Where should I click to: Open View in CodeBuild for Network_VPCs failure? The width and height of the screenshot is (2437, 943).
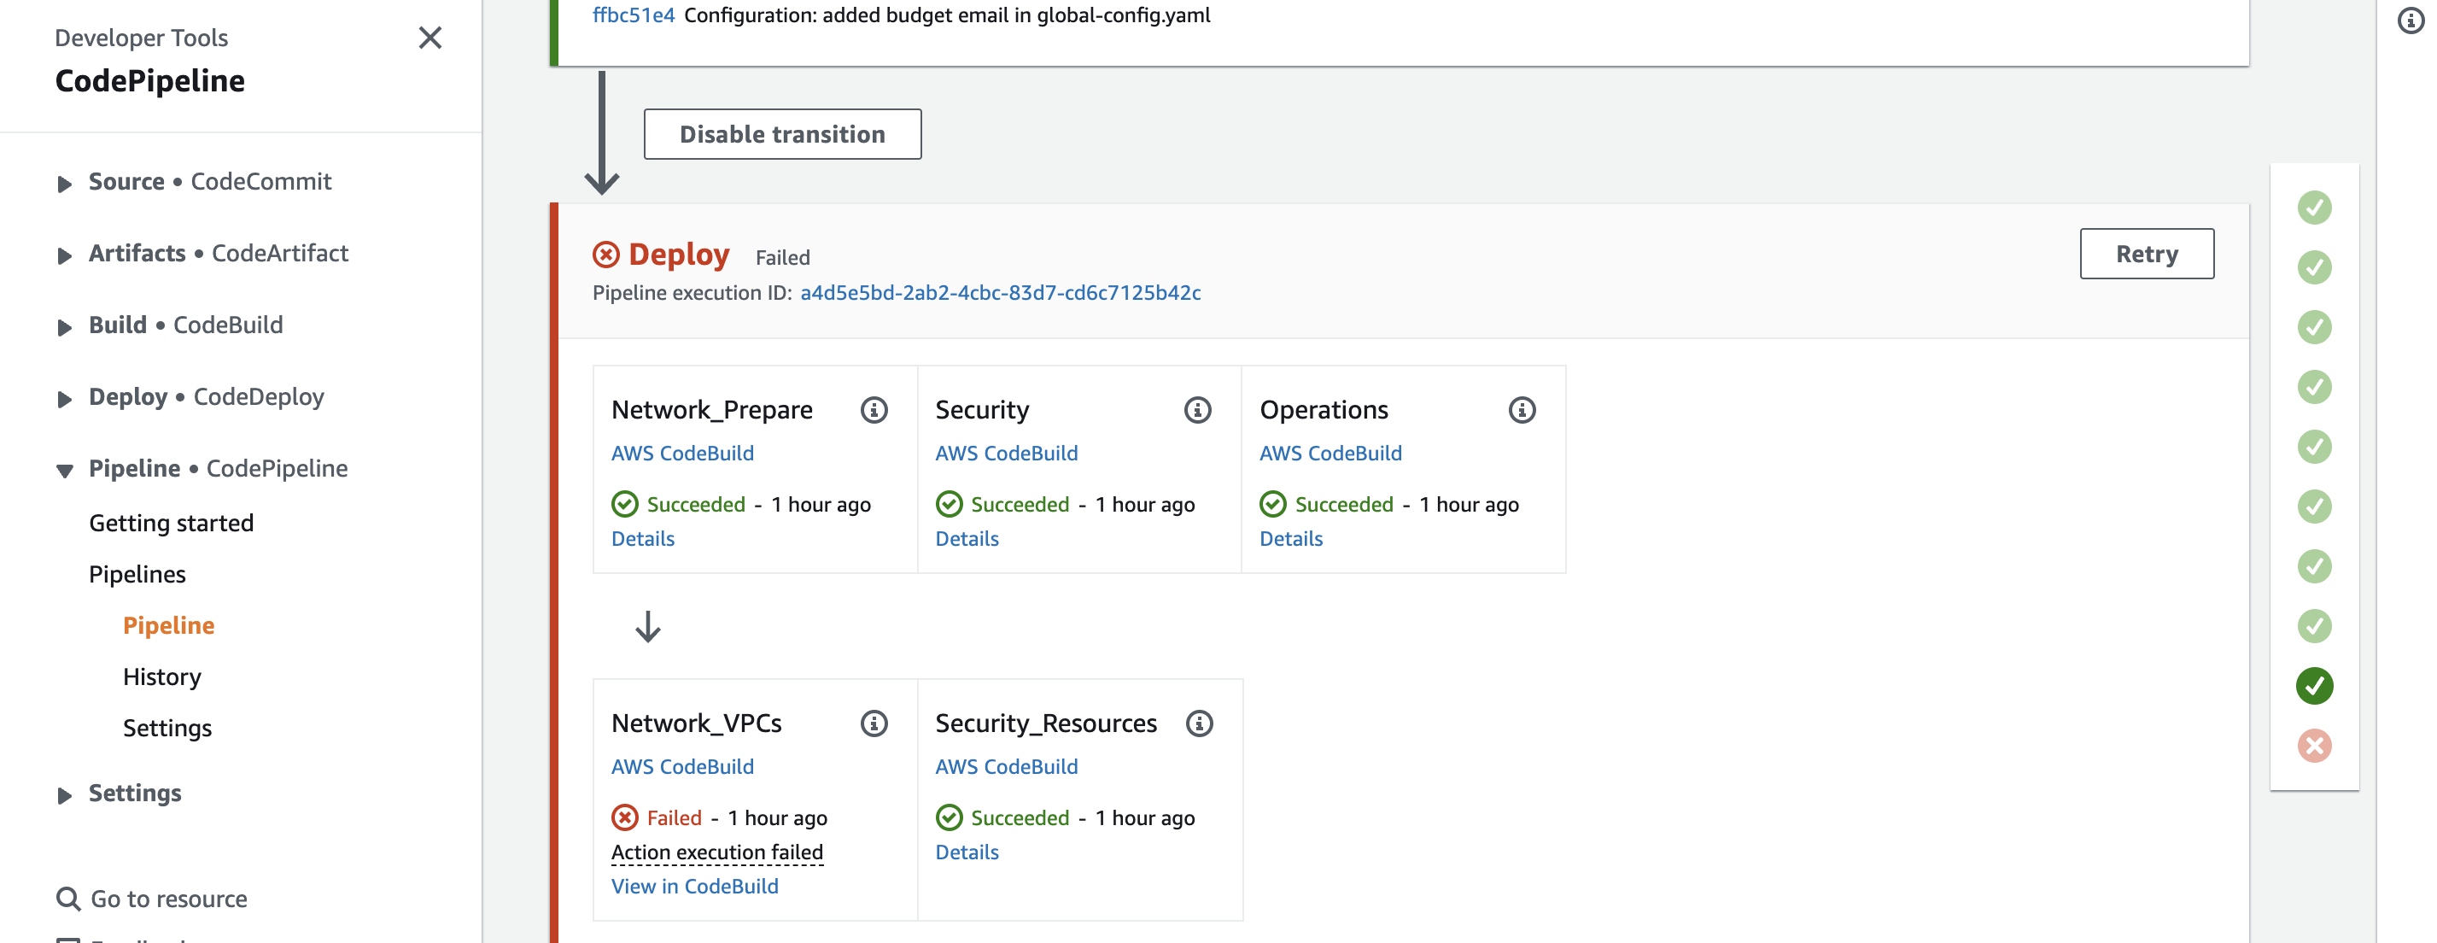(x=695, y=886)
